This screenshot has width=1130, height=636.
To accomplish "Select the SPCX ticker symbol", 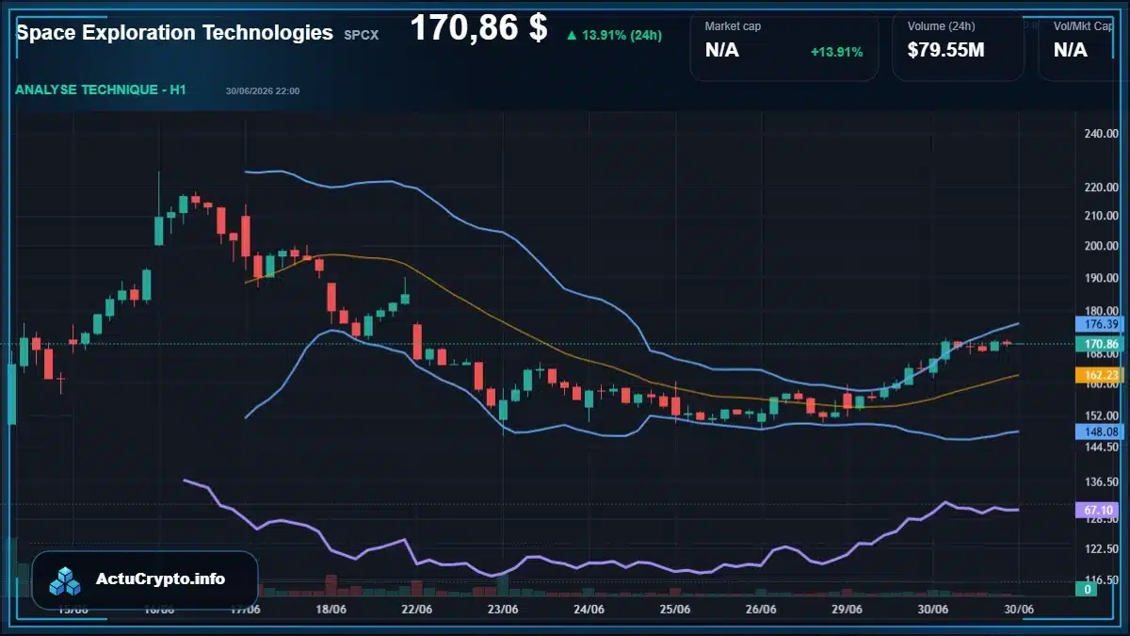I will click(x=363, y=35).
